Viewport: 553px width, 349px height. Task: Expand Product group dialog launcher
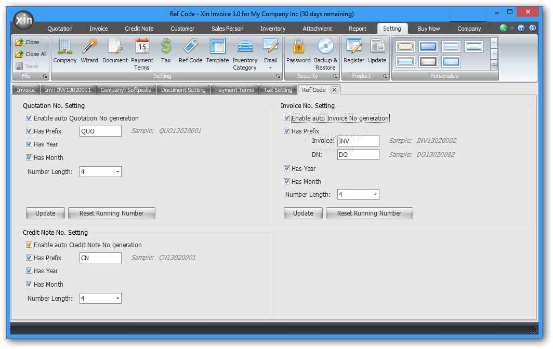click(385, 76)
